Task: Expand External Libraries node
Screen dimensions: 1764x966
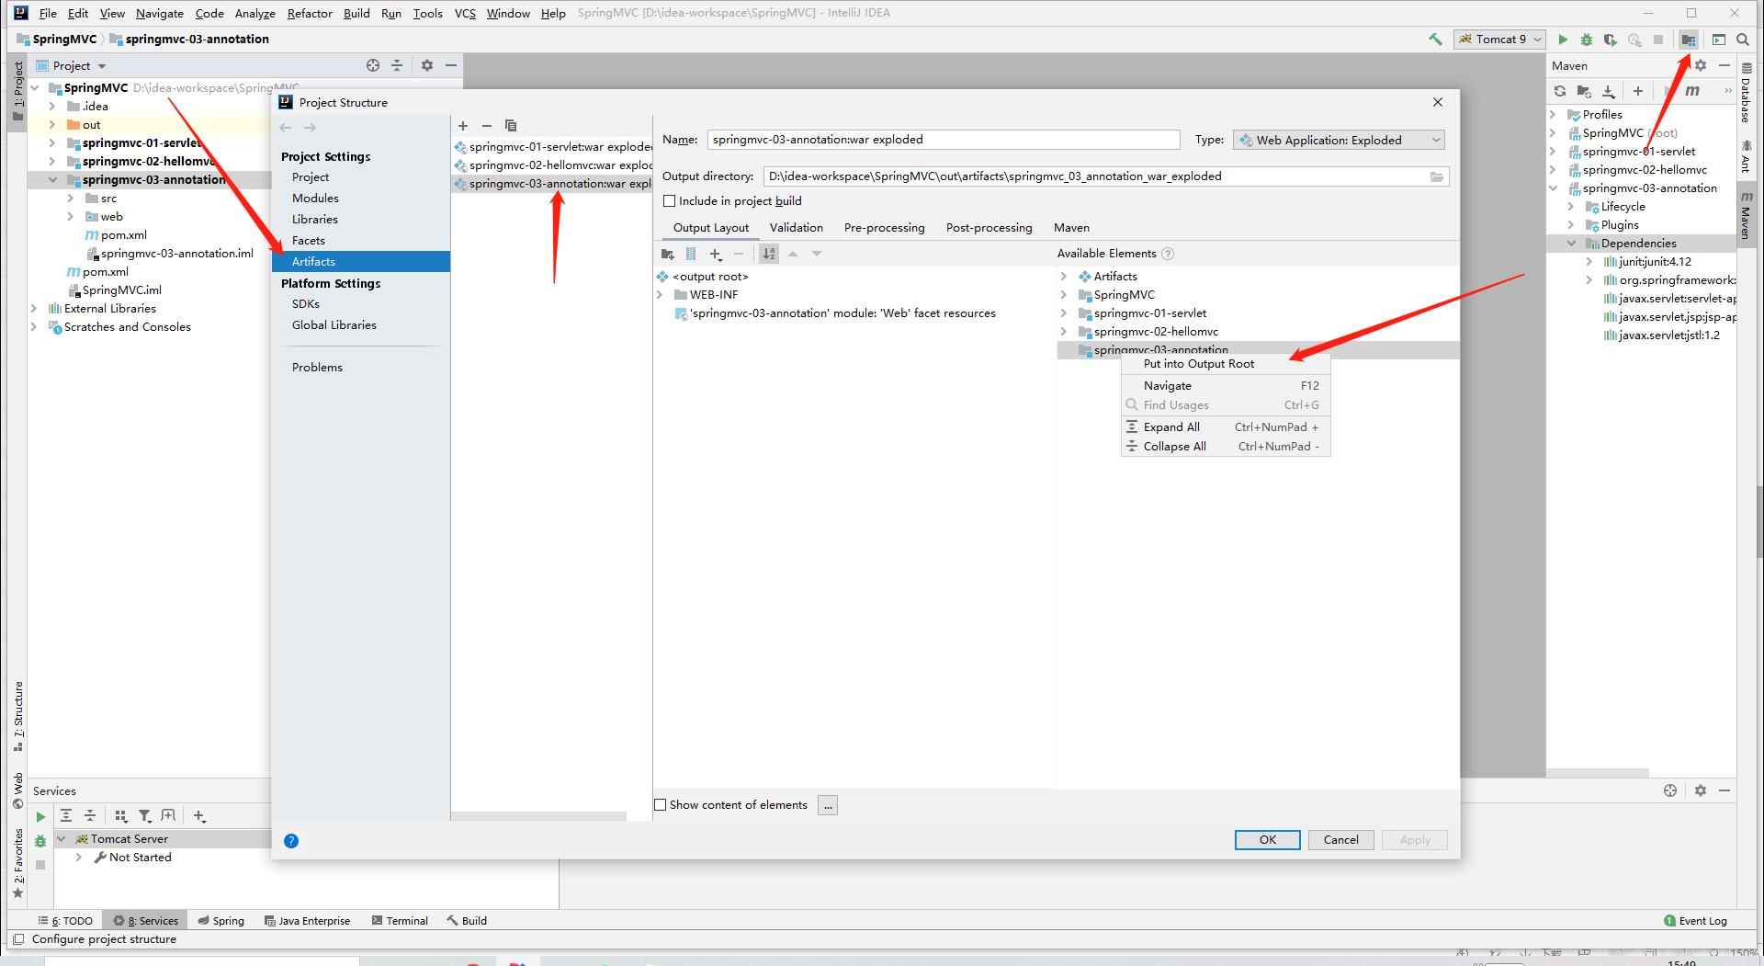Action: pyautogui.click(x=35, y=309)
